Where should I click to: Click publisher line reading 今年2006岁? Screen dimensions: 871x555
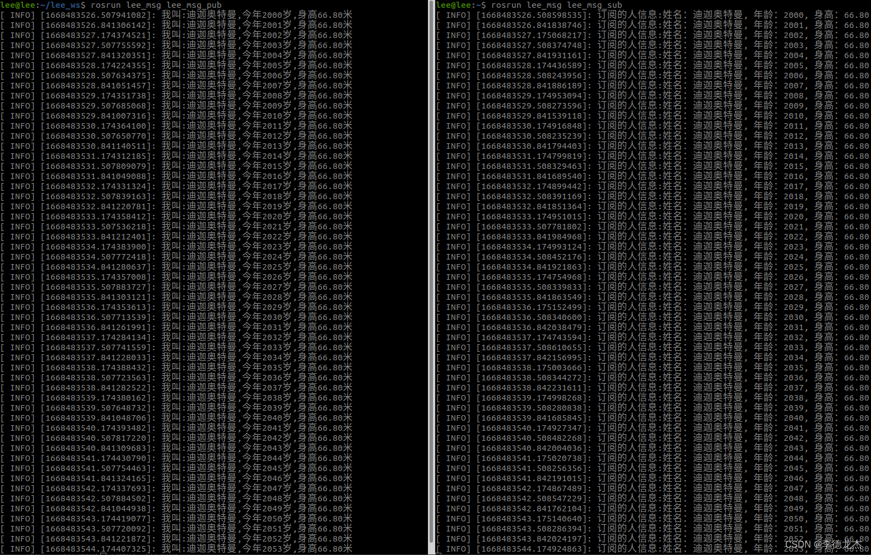point(176,76)
